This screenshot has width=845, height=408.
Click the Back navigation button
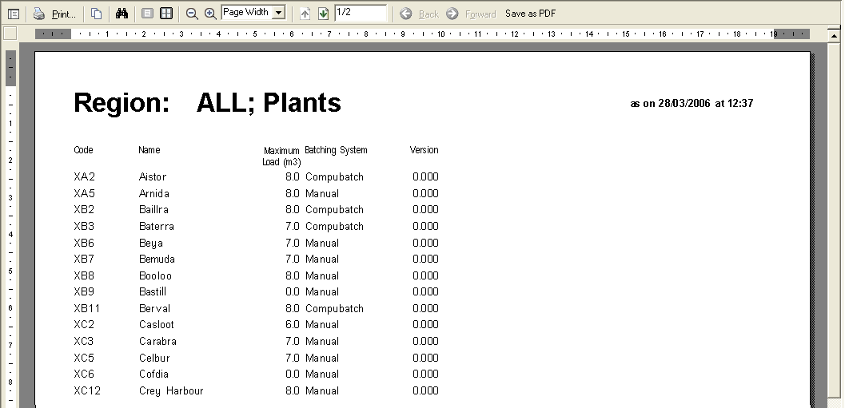click(420, 14)
